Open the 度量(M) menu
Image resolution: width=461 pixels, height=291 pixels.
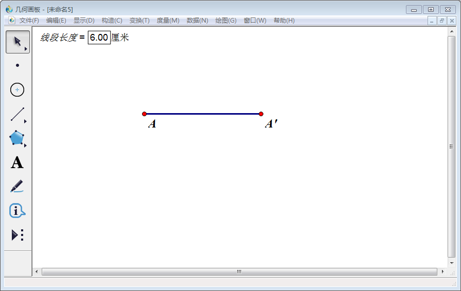(168, 21)
